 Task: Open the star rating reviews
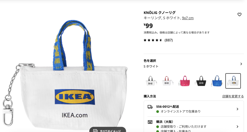pos(153,40)
